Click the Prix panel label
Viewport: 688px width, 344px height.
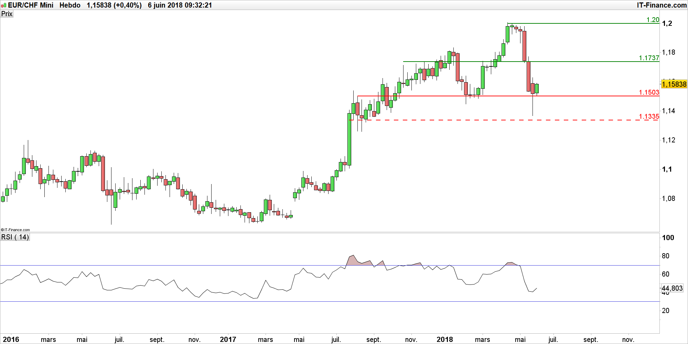coord(7,14)
